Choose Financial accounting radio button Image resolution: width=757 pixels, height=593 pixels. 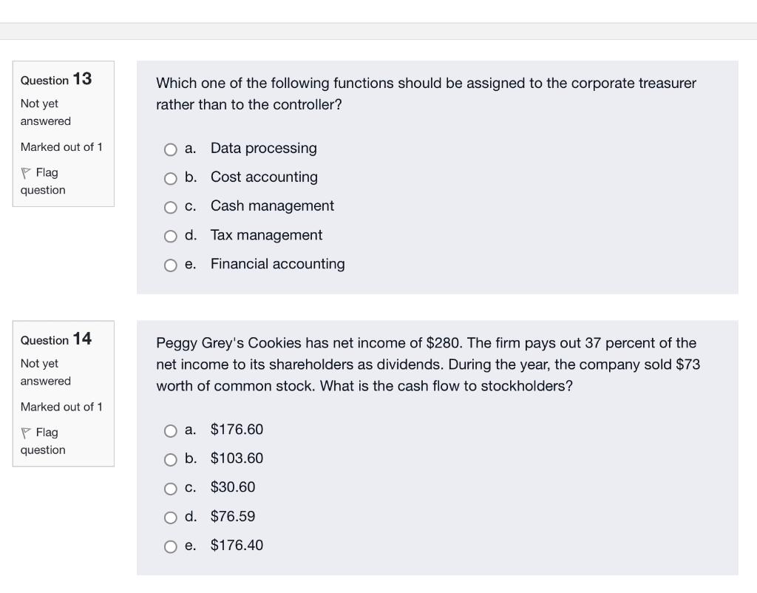pos(171,265)
